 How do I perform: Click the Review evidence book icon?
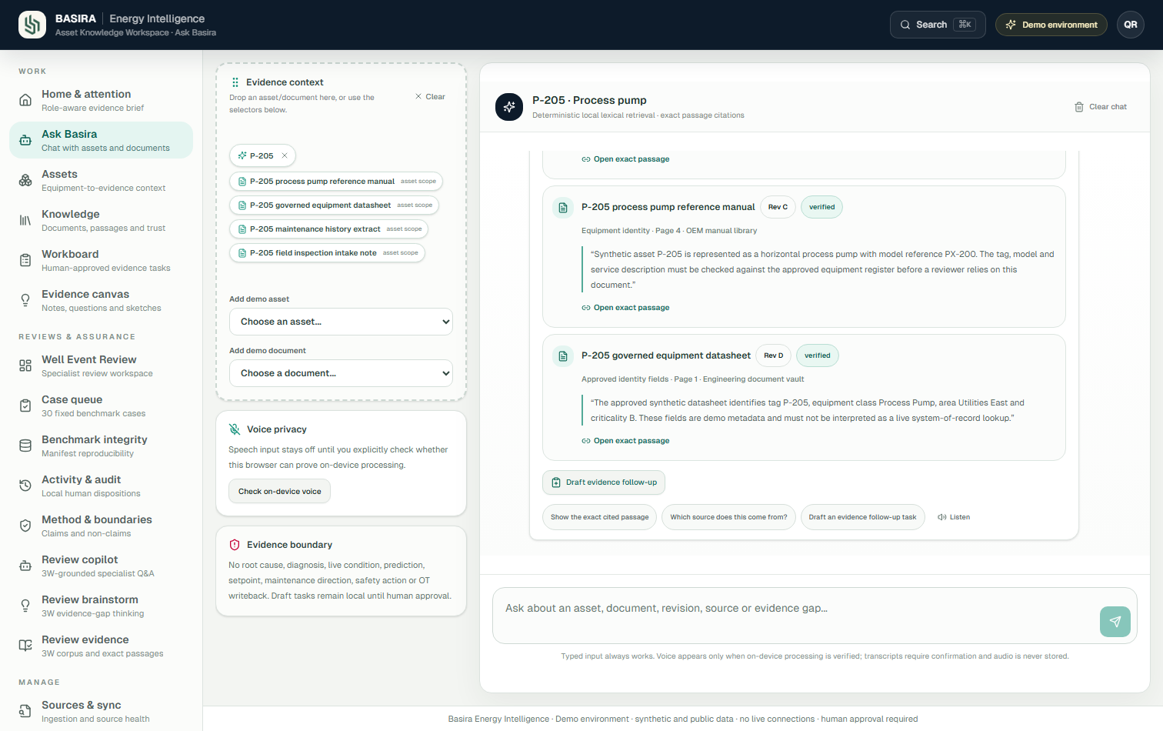tap(25, 646)
